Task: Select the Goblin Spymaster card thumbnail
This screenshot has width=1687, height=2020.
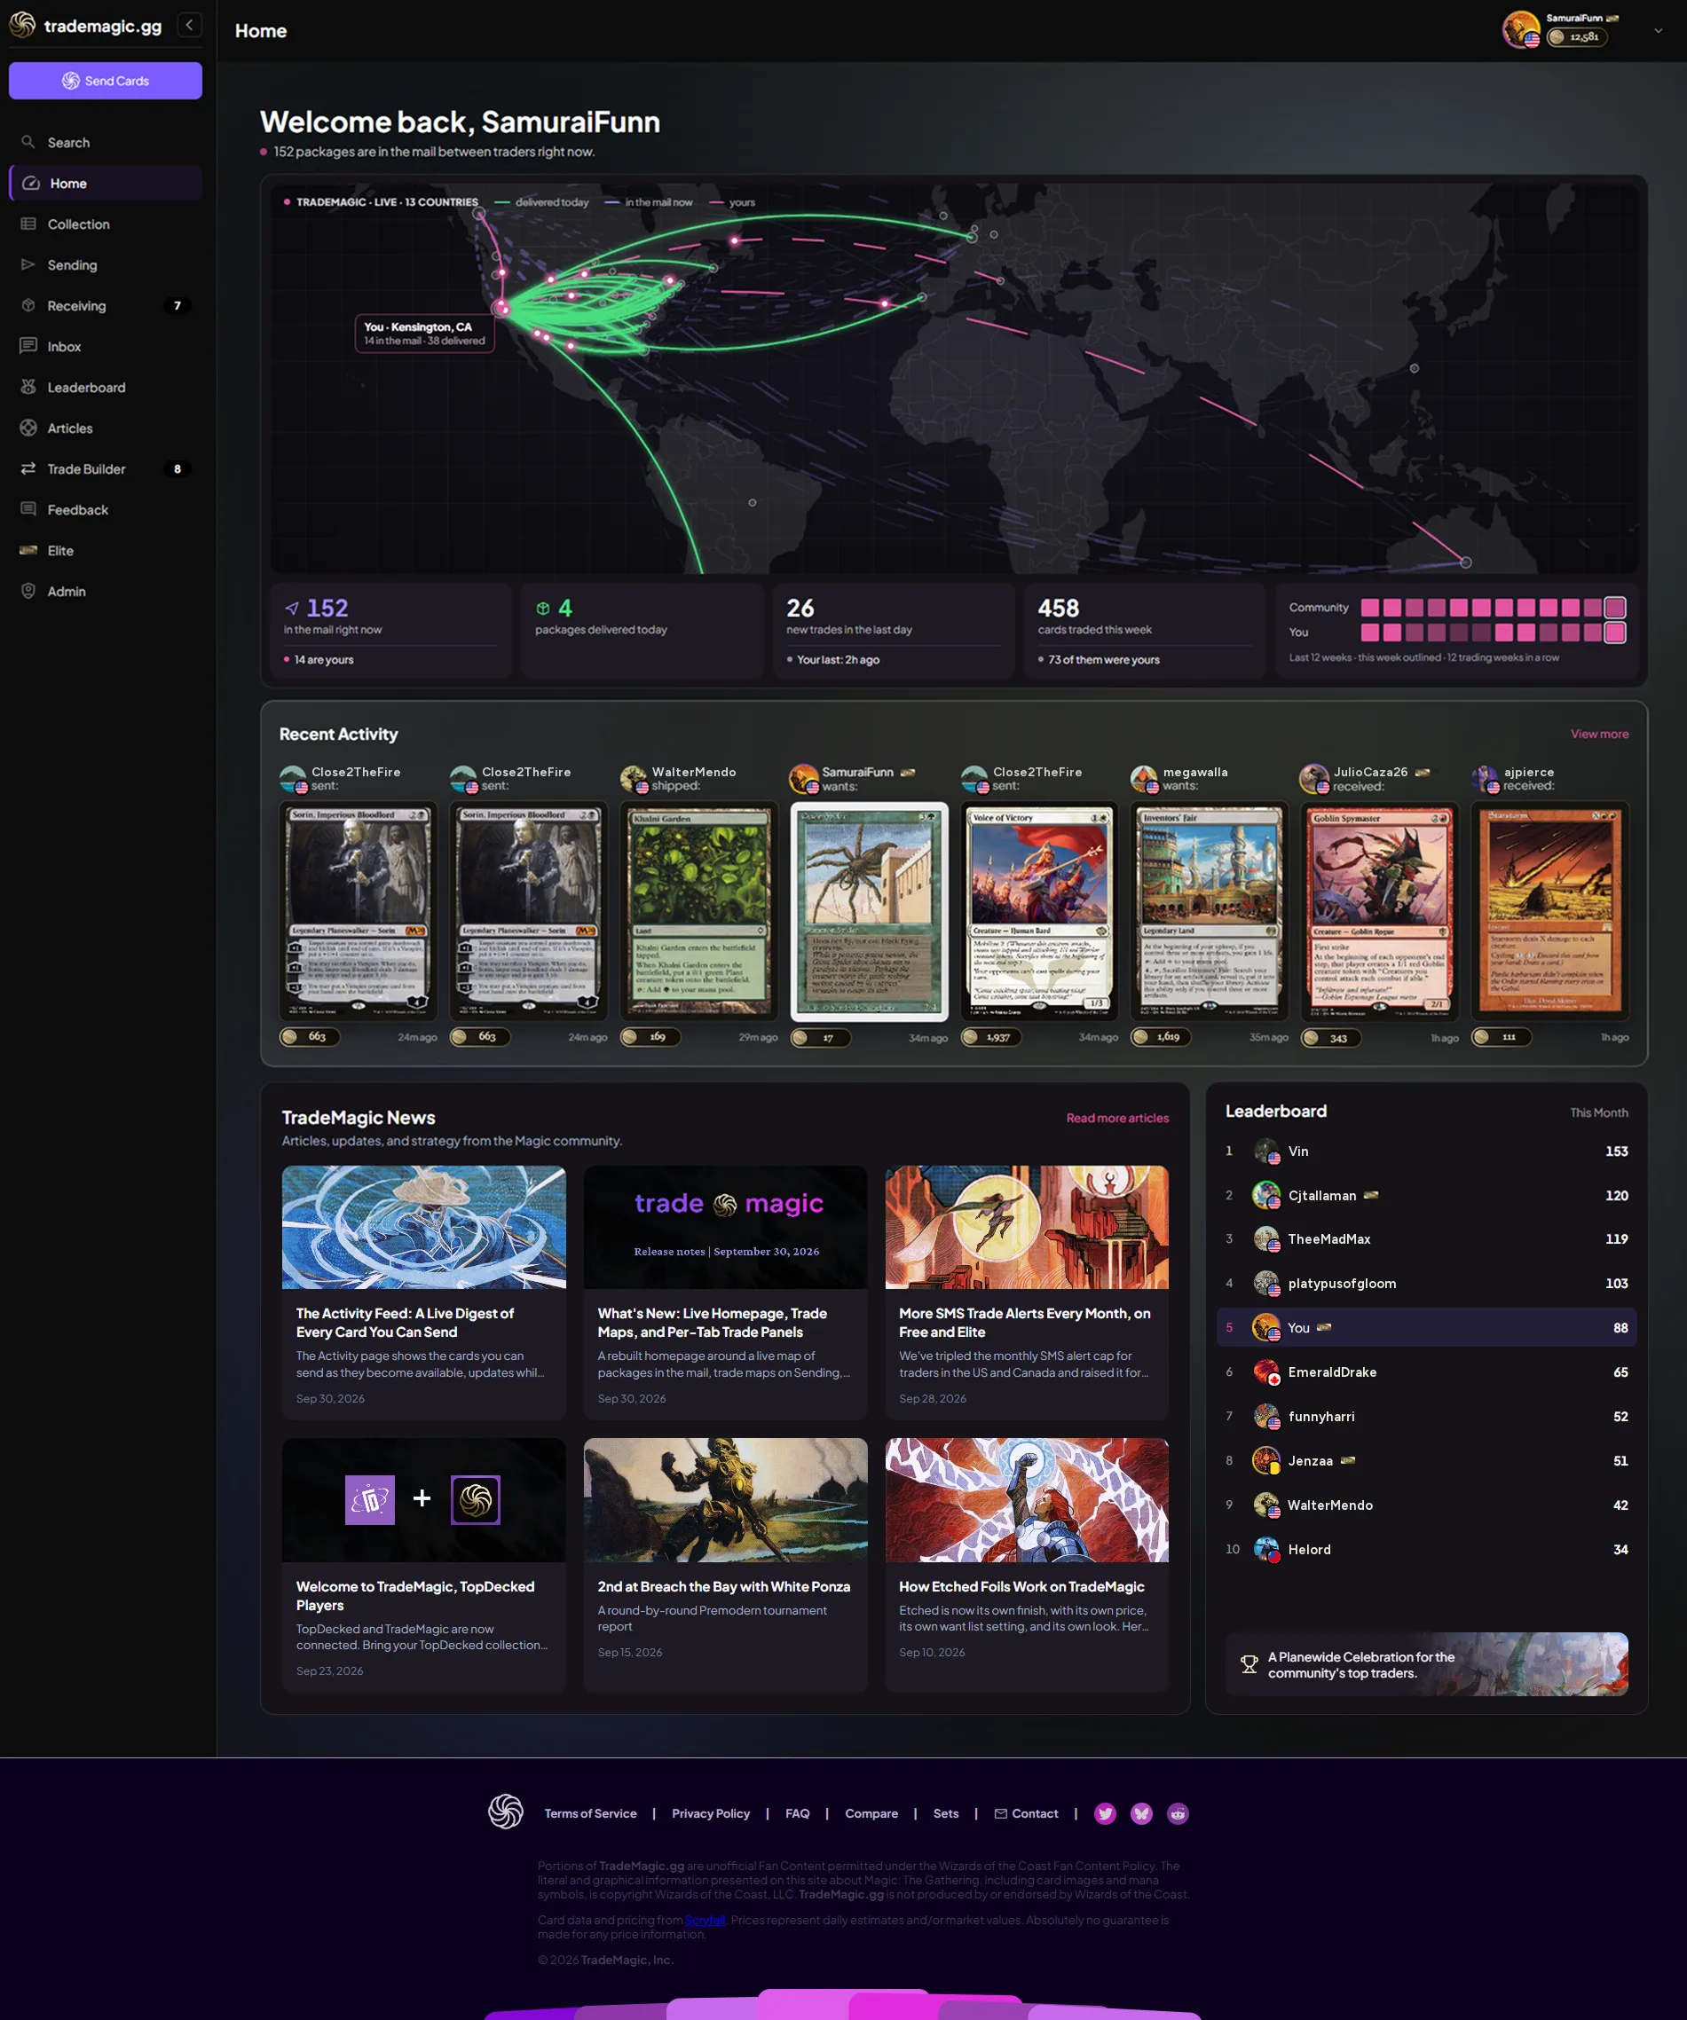Action: tap(1380, 911)
